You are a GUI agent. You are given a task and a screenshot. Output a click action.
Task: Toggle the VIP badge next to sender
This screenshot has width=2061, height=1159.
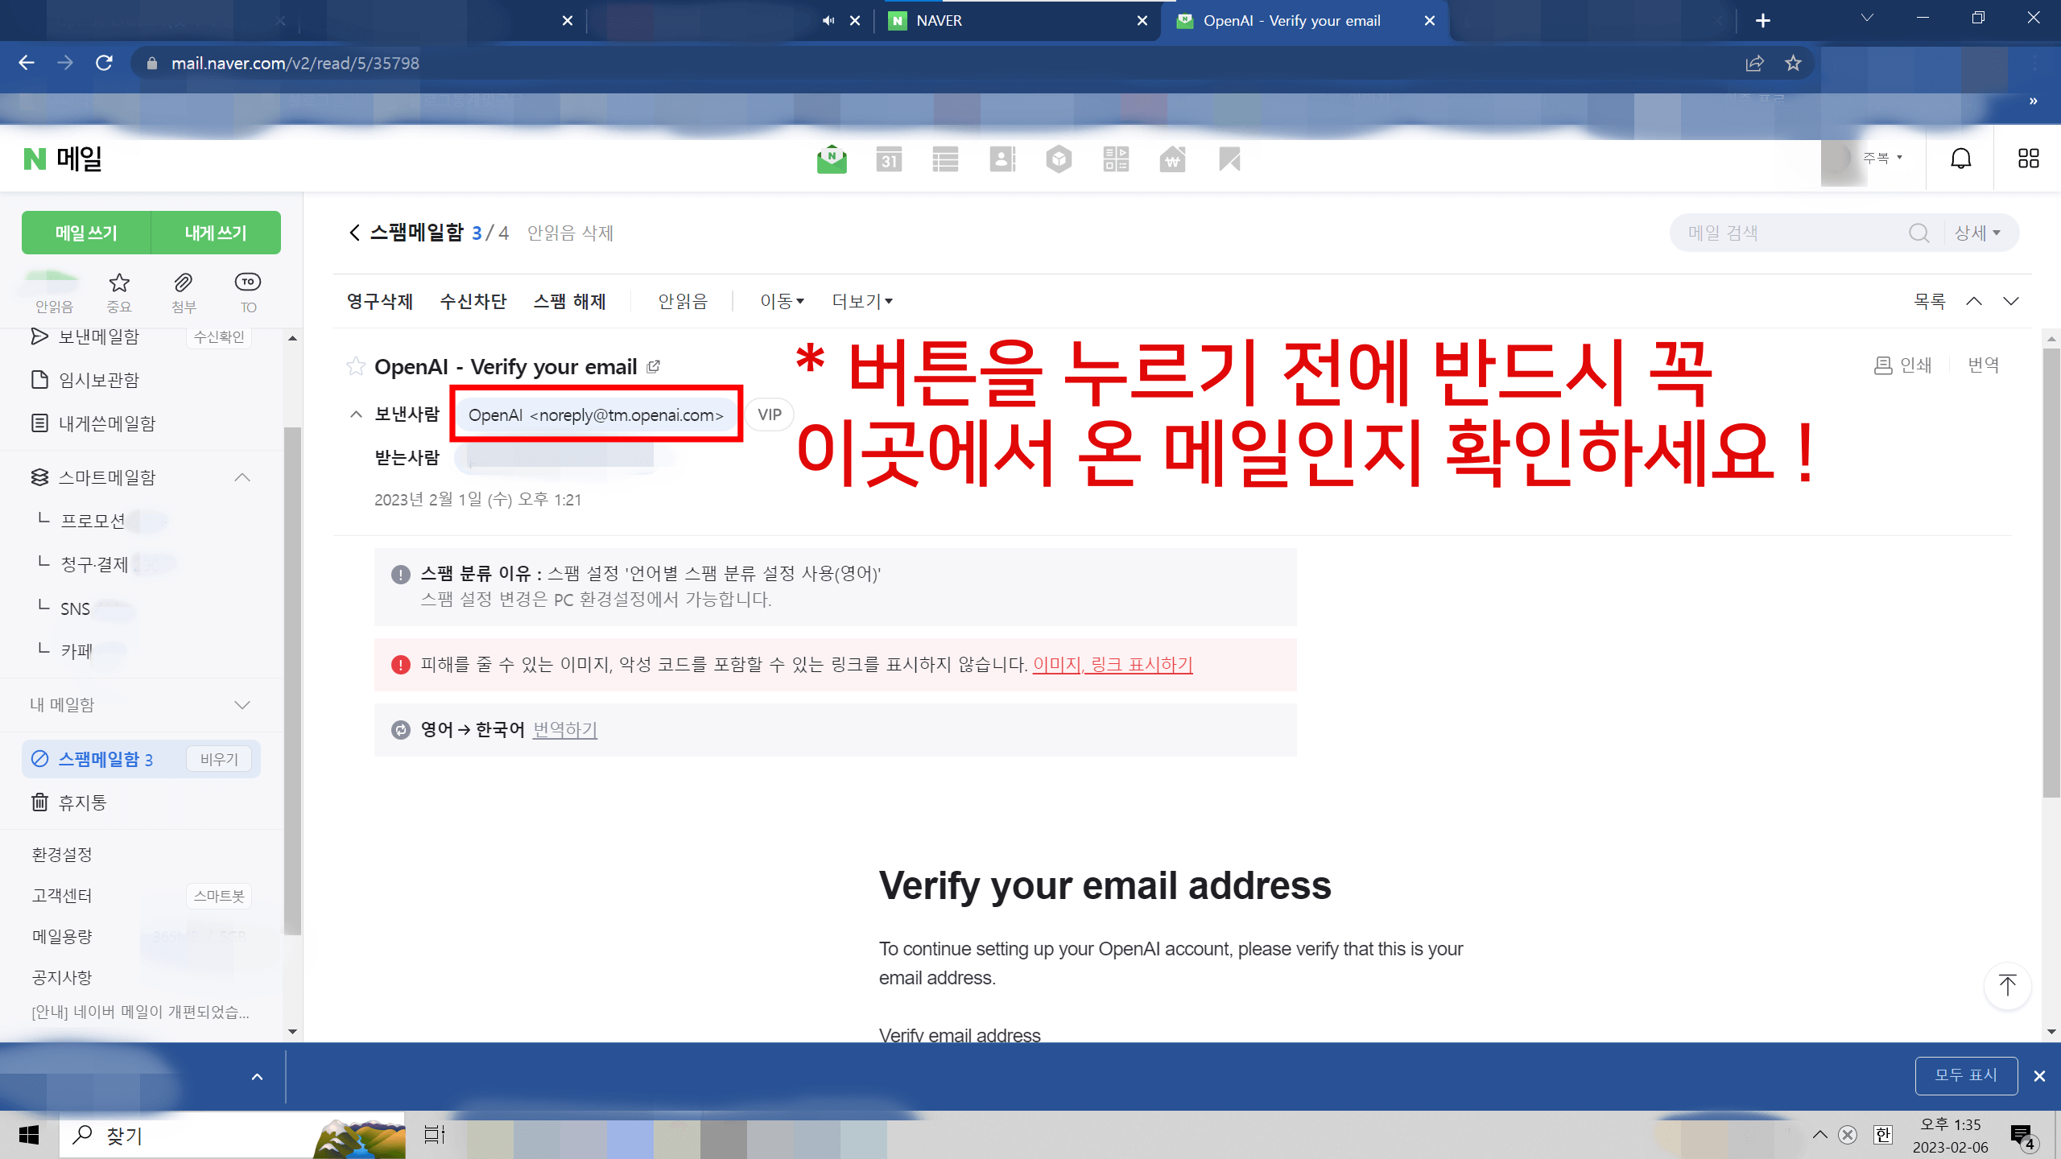pos(769,415)
